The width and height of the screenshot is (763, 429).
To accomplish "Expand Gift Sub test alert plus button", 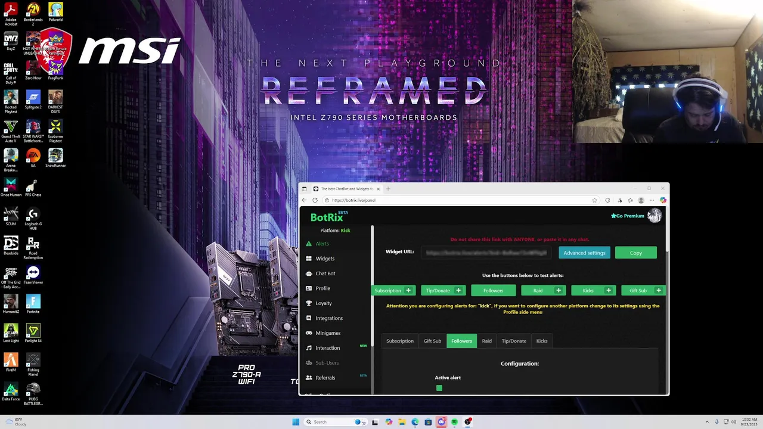I will point(659,290).
